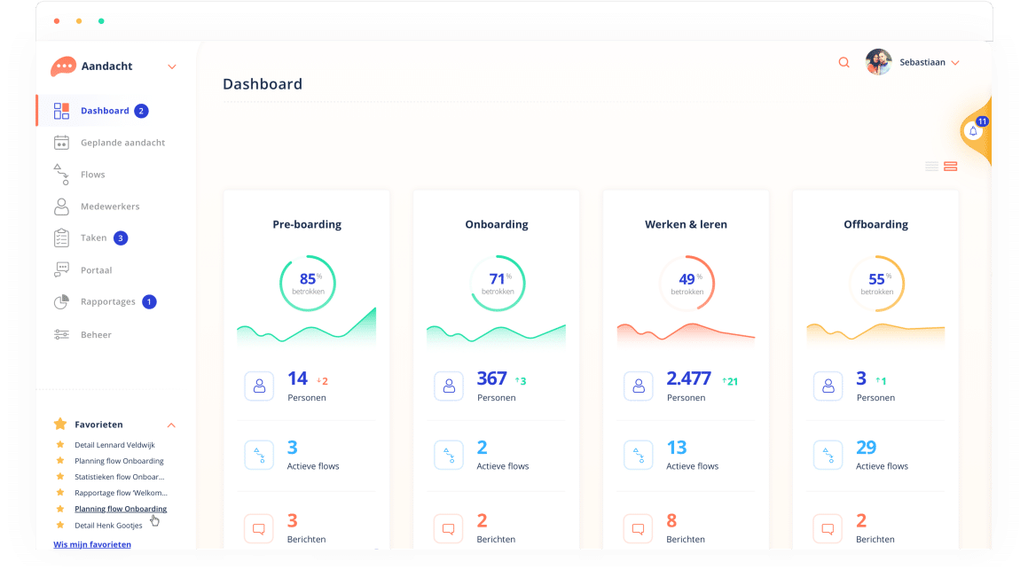
Task: Open Taken with 3 pending items
Action: pos(93,238)
